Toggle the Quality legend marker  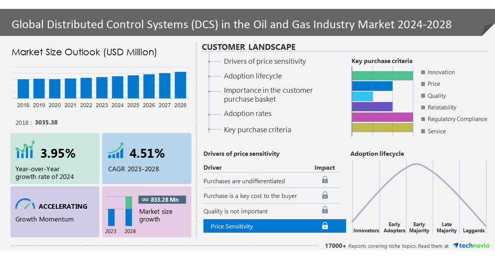pos(423,95)
